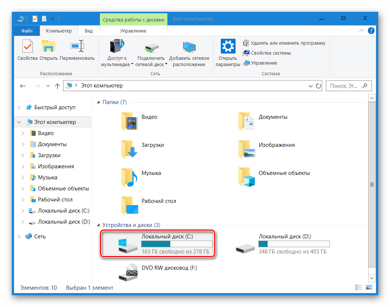Click the refresh button in the address bar
Screen dimensions: 390x307
click(x=319, y=86)
